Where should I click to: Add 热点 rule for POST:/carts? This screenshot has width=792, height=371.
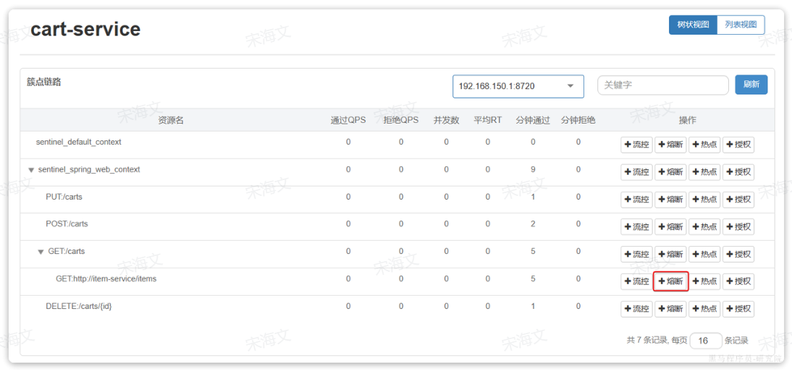pyautogui.click(x=704, y=226)
